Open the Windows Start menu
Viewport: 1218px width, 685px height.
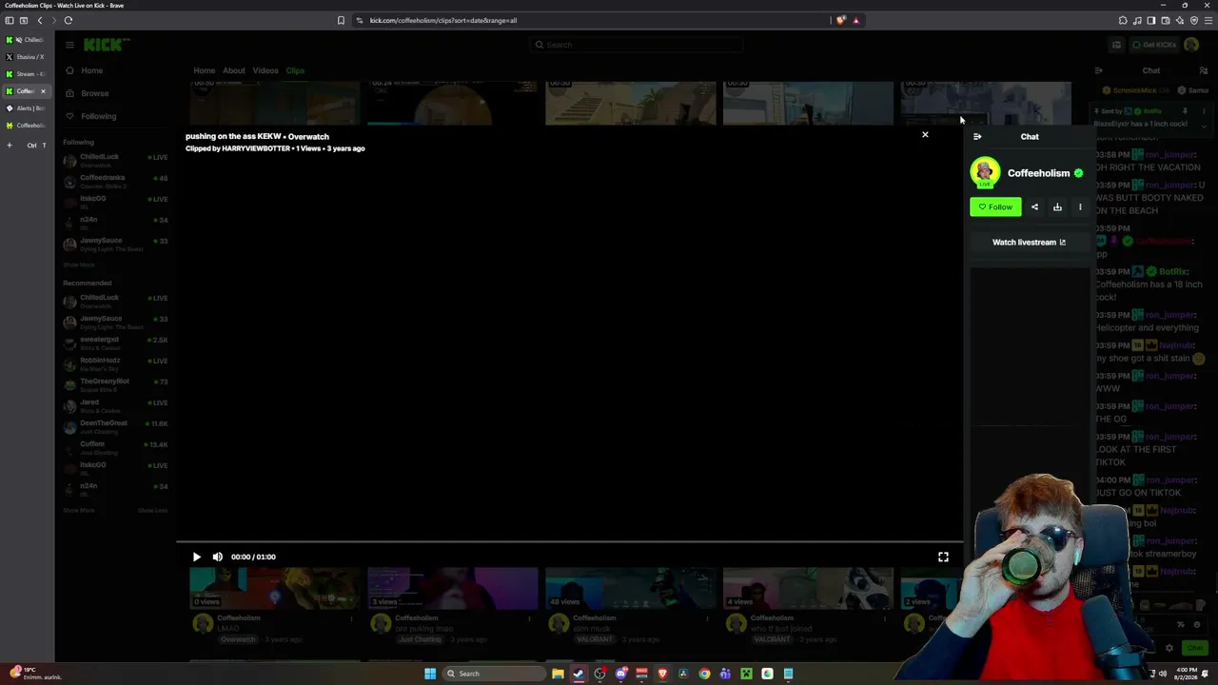[430, 674]
